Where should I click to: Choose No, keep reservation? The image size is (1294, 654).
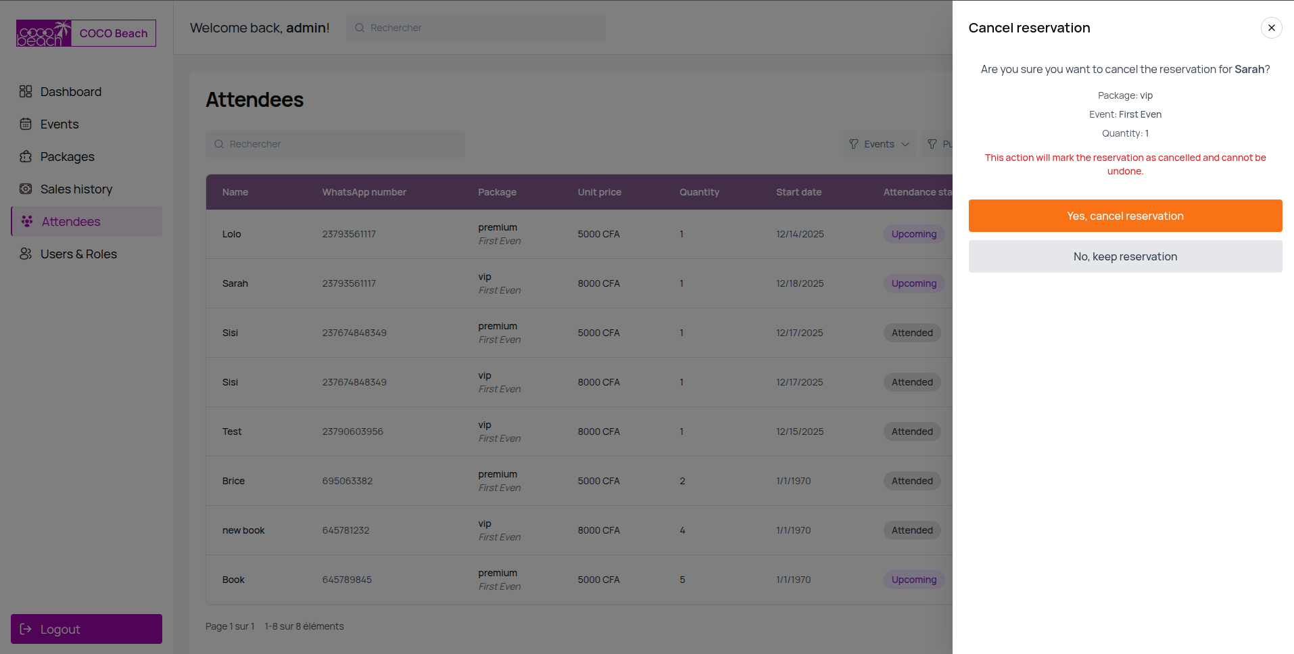[1125, 256]
